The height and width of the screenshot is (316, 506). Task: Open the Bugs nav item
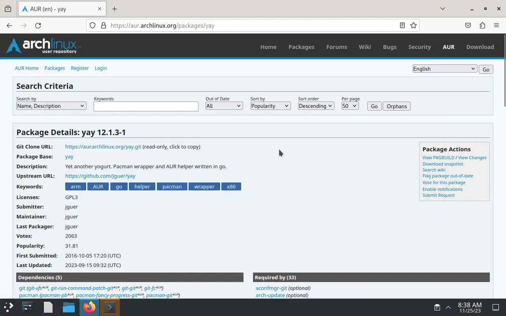coord(390,47)
